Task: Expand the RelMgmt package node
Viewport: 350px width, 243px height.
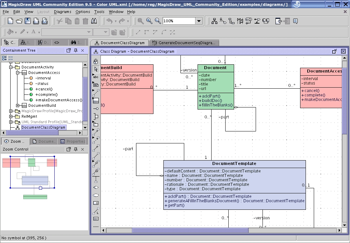Action: click(11, 116)
